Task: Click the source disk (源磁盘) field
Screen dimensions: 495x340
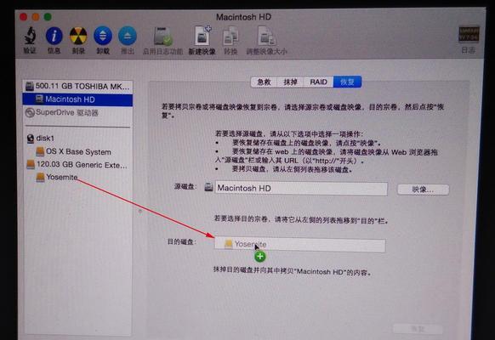Action: 301,189
